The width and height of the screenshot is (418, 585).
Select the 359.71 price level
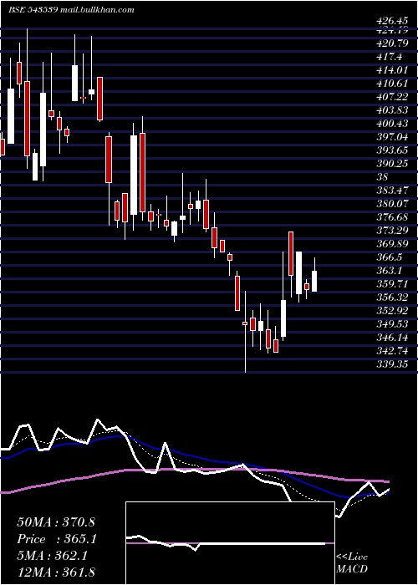pyautogui.click(x=392, y=284)
